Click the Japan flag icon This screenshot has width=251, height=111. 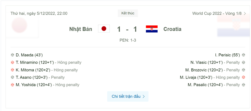pos(104,29)
